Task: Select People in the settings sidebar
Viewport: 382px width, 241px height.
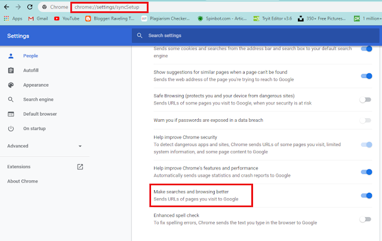Action: [30, 55]
